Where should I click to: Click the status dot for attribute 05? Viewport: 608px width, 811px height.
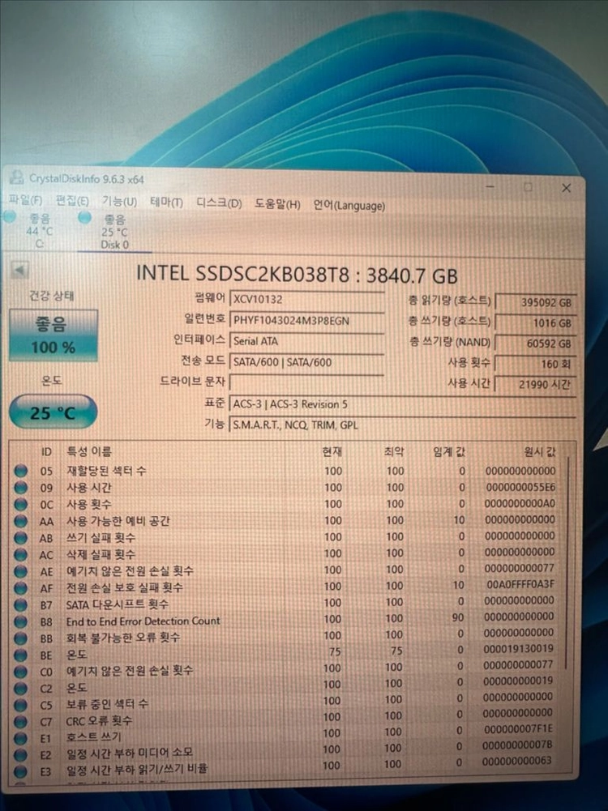click(x=21, y=472)
